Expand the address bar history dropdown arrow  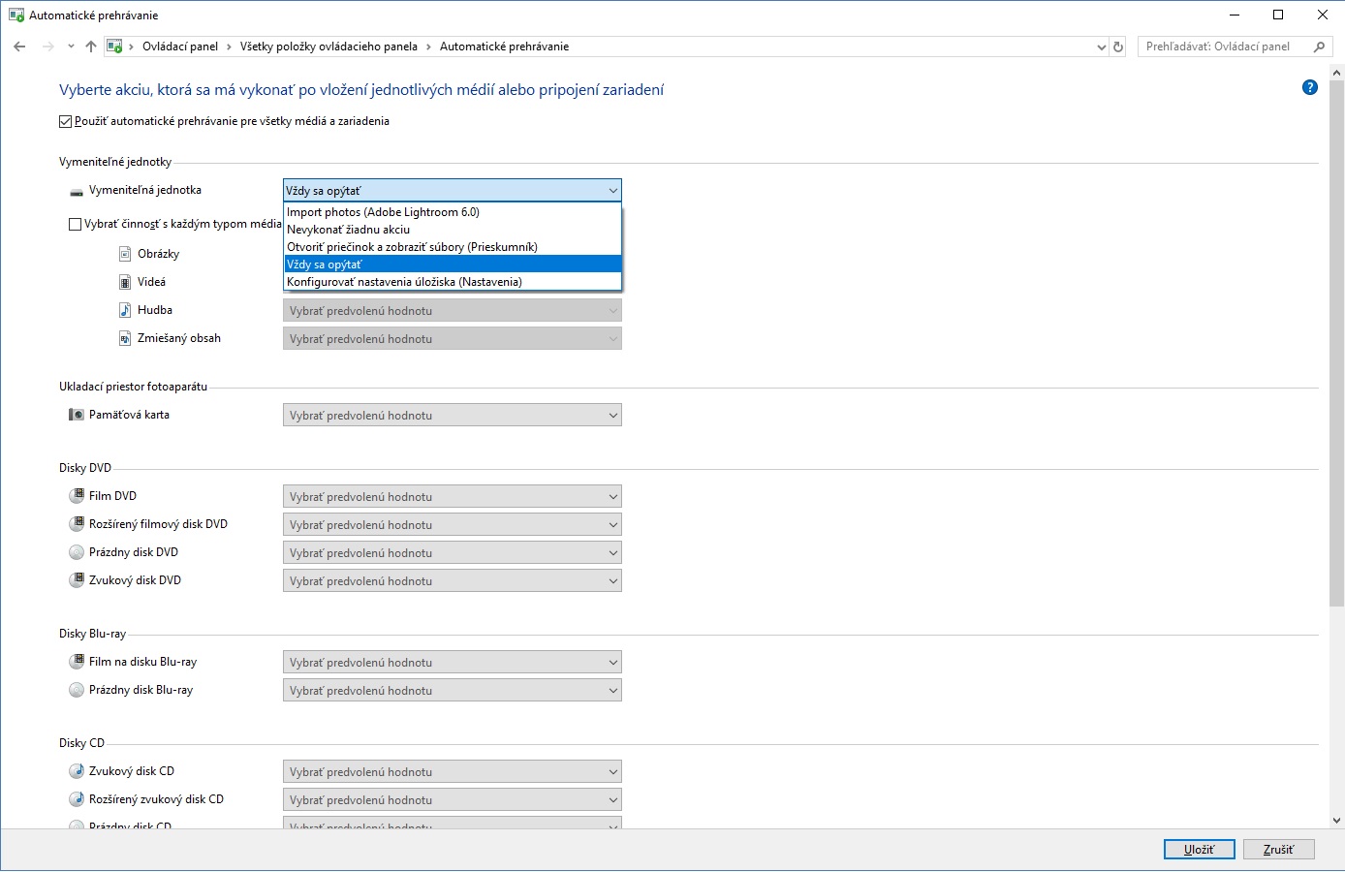coord(1101,47)
